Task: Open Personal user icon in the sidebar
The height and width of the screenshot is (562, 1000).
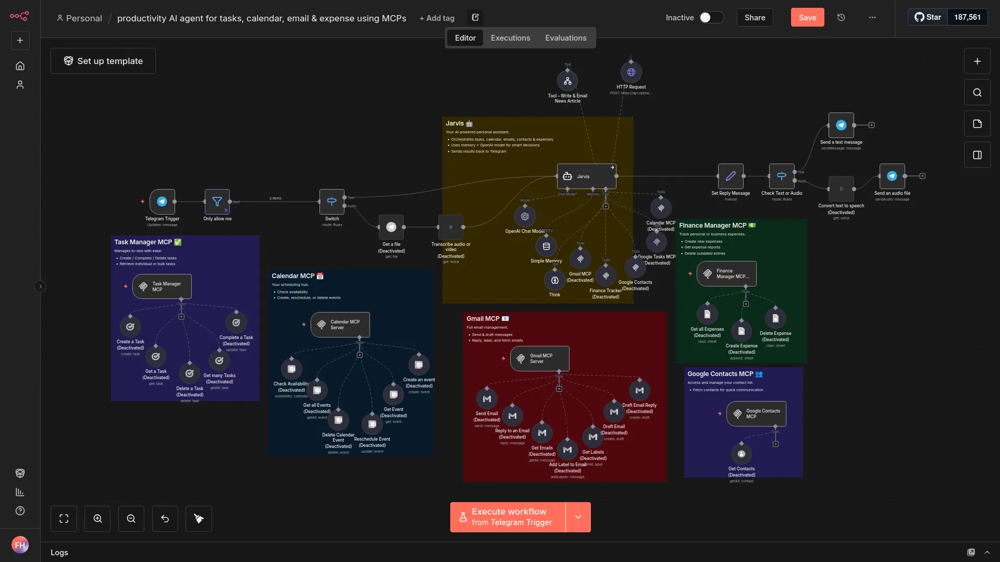Action: pyautogui.click(x=20, y=84)
